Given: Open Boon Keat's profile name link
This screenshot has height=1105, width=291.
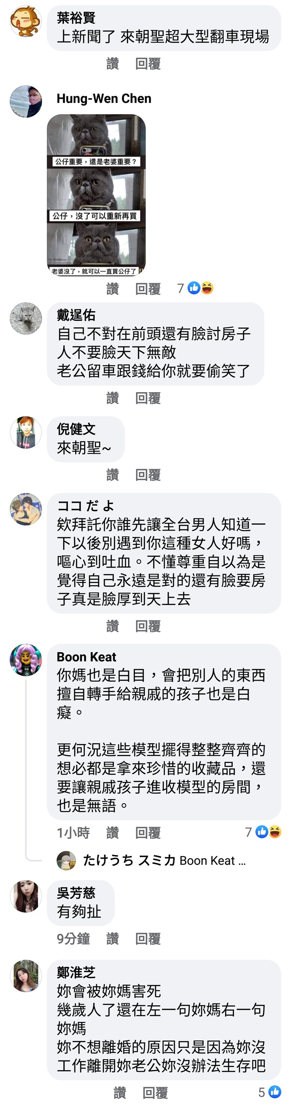Looking at the screenshot, I should tap(86, 657).
